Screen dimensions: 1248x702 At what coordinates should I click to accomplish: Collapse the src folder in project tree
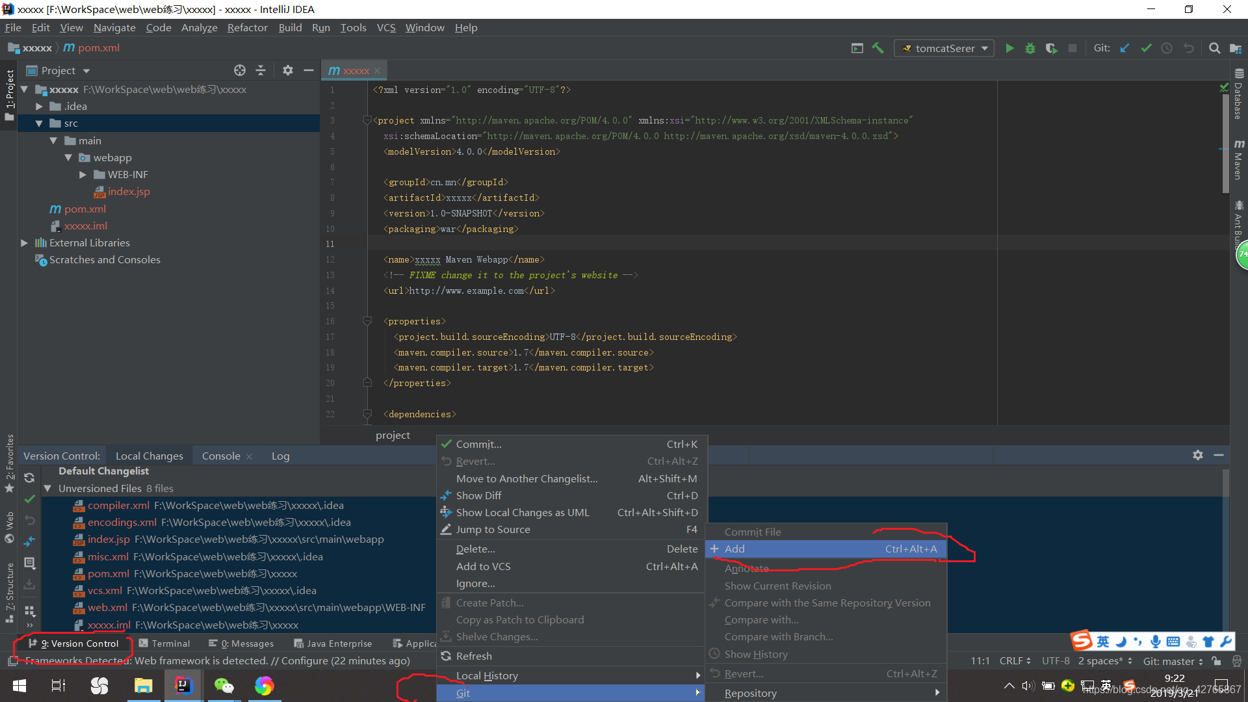[x=39, y=123]
